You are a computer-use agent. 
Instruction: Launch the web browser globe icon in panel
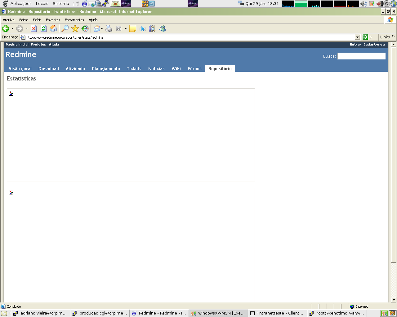tap(84, 4)
